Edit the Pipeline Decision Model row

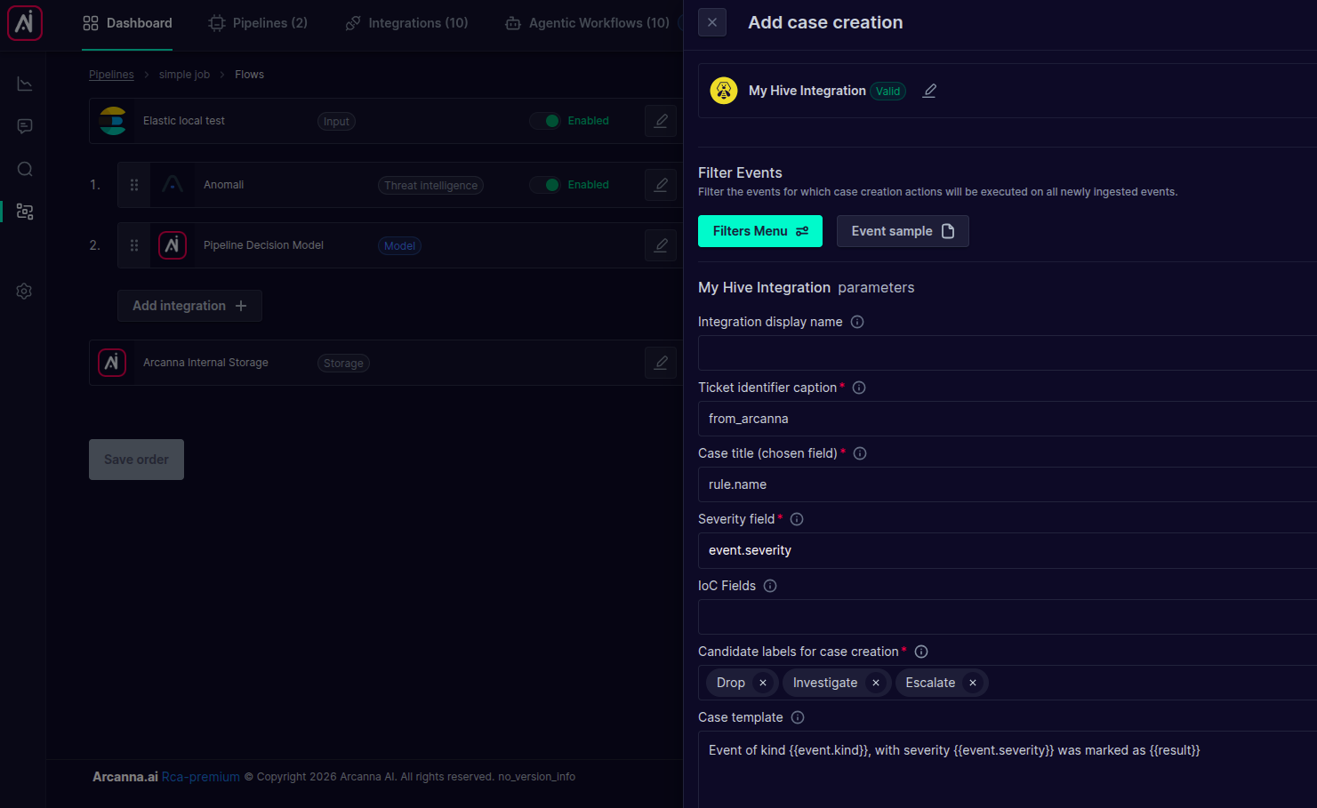pos(661,245)
